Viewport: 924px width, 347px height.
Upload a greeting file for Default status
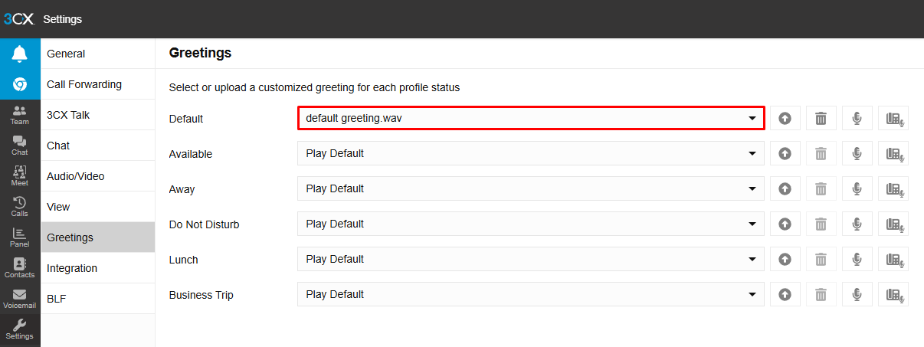pyautogui.click(x=785, y=118)
